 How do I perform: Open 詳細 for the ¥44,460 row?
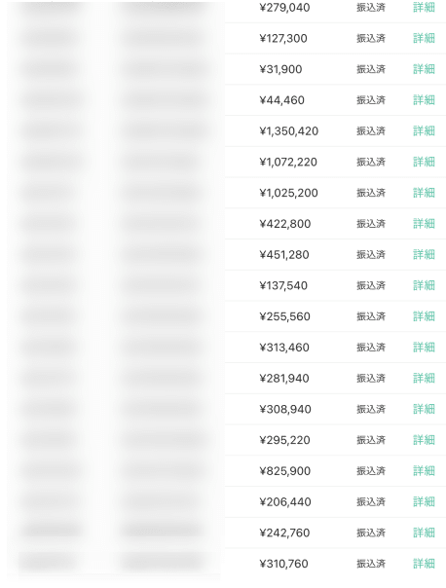(424, 100)
